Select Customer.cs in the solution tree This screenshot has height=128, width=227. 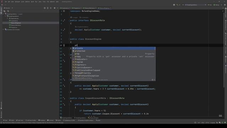coord(13,21)
